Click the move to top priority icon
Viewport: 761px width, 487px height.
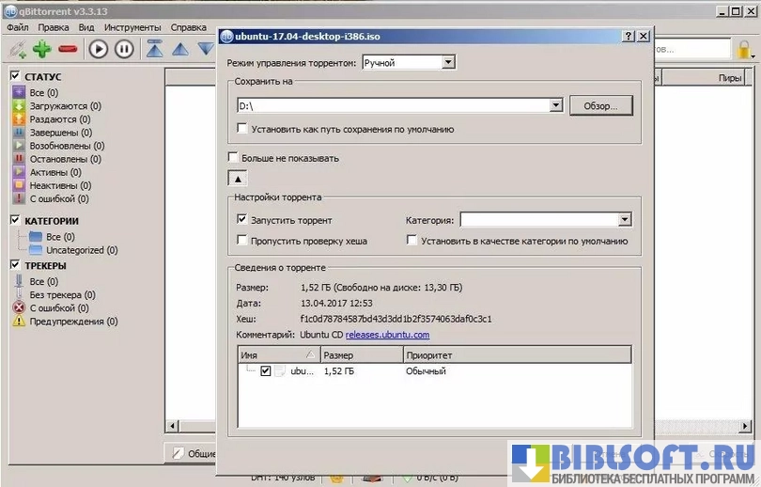pos(154,49)
